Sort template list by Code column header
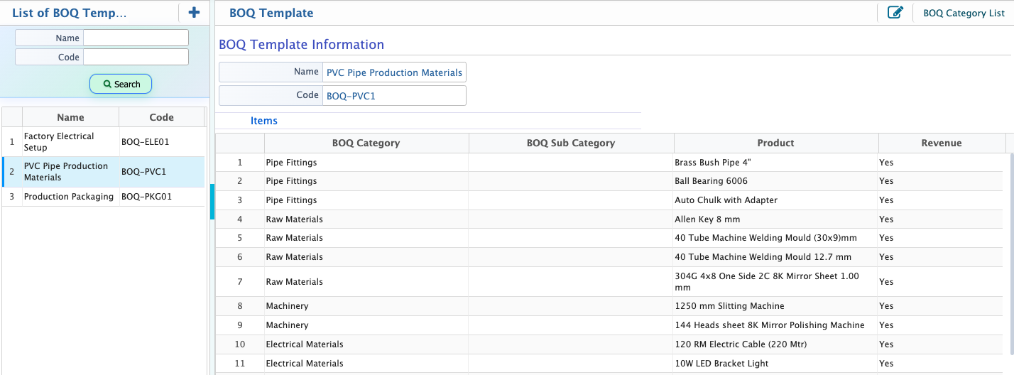Screen dimensions: 1014x375 [161, 117]
